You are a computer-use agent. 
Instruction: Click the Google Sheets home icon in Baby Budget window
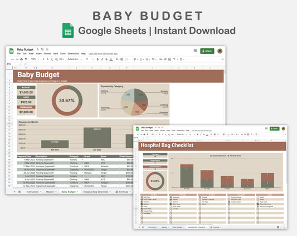point(11,51)
